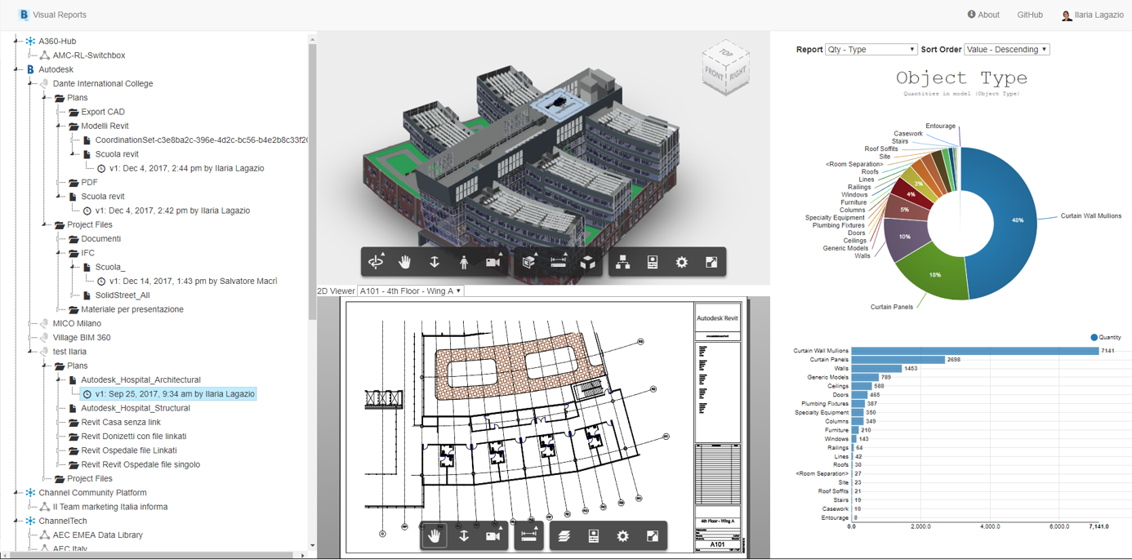Screen dimensions: 1132x559
Task: Expand the Project Files folder under test Ilaria
Action: [x=88, y=478]
